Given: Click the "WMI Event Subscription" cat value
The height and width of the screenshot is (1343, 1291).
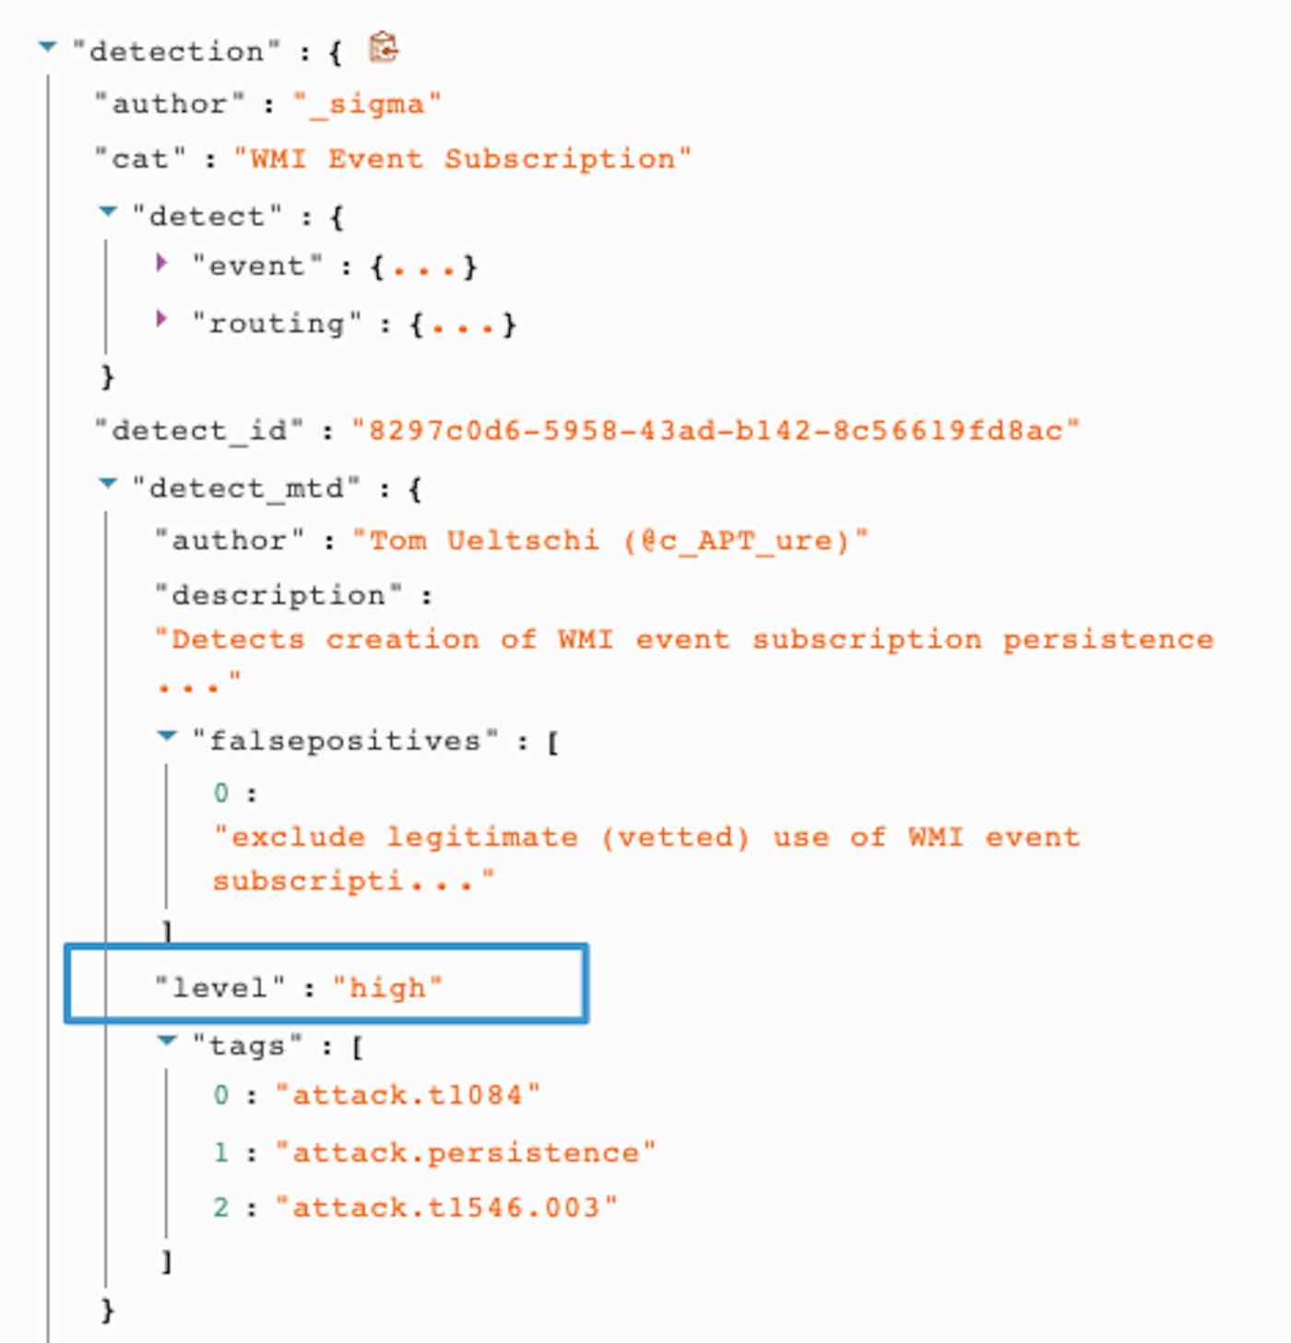Looking at the screenshot, I should [x=462, y=159].
